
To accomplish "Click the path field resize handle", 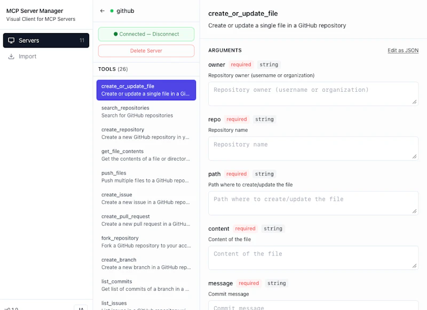I will tap(415, 211).
